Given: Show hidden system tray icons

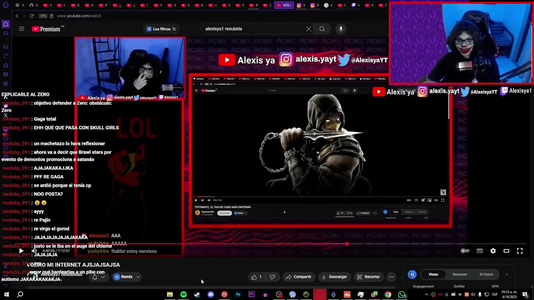Looking at the screenshot, I should point(427,295).
